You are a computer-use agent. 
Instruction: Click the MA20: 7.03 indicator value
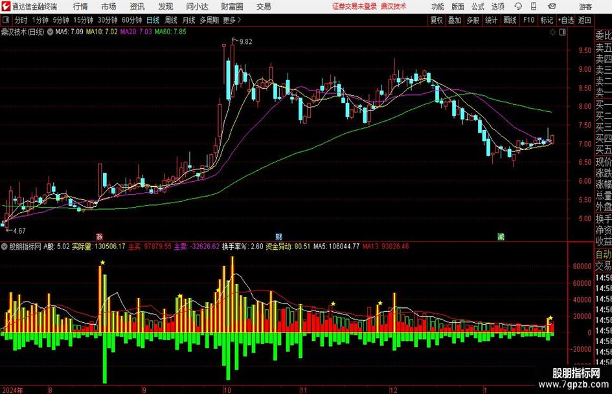point(136,32)
